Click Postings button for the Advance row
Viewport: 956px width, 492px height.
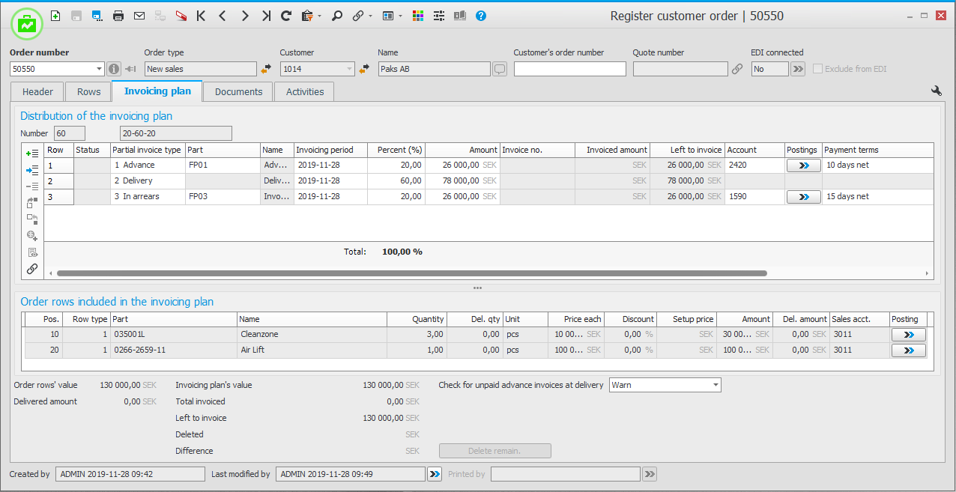coord(804,165)
